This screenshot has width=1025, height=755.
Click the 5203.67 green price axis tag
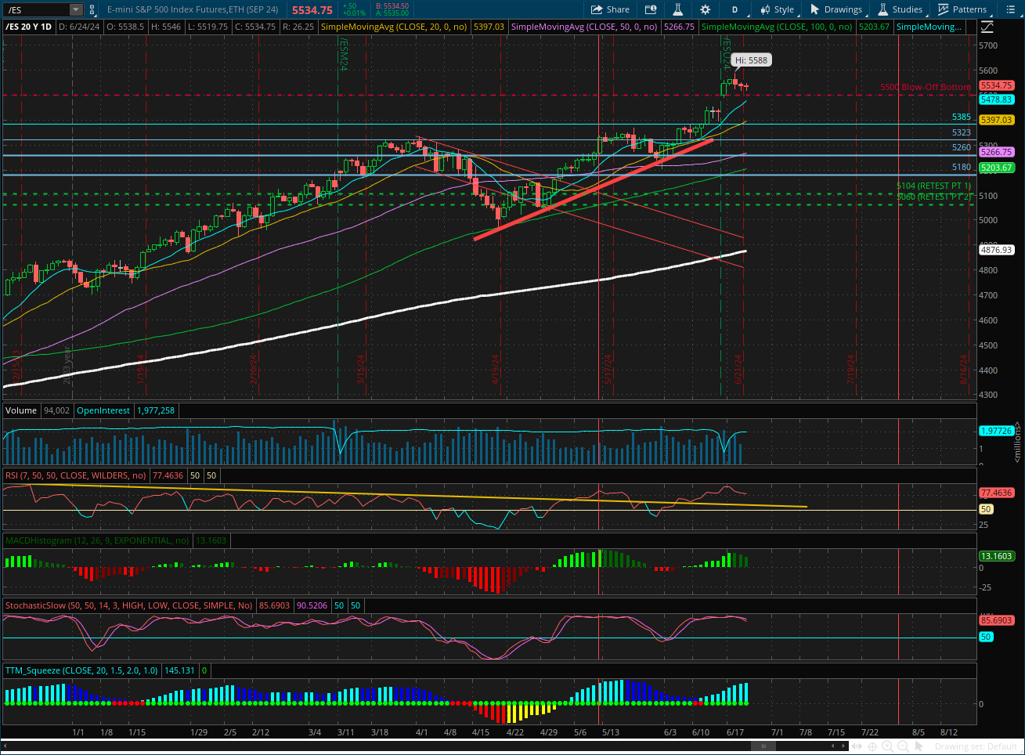click(997, 168)
